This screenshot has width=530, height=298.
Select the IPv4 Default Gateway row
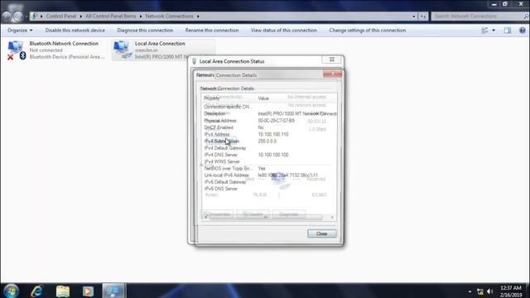tap(269, 148)
